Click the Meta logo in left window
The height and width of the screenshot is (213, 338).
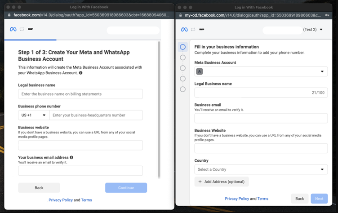13,29
